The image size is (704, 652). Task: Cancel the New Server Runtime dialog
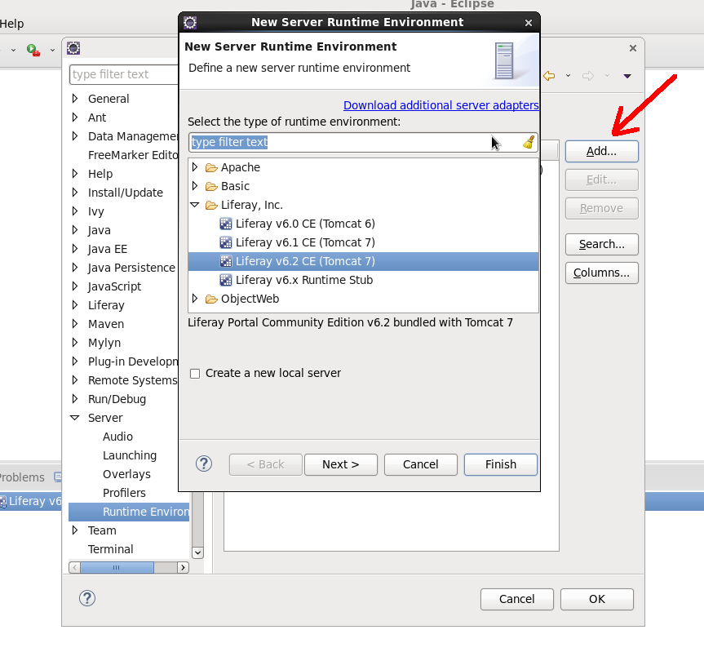(421, 464)
